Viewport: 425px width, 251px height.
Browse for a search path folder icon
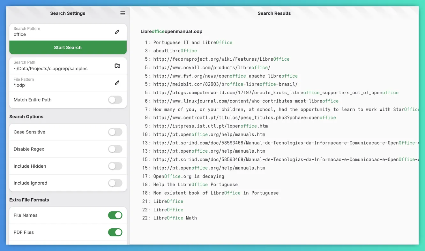pyautogui.click(x=117, y=66)
